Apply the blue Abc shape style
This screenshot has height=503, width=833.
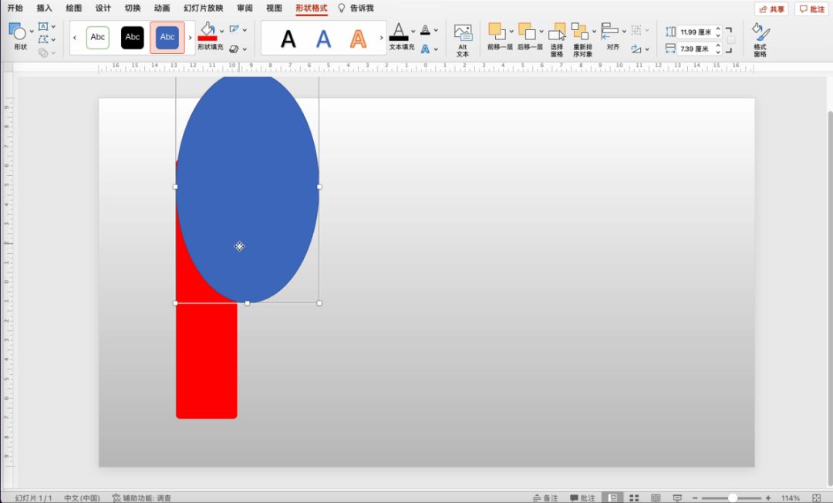coord(167,37)
